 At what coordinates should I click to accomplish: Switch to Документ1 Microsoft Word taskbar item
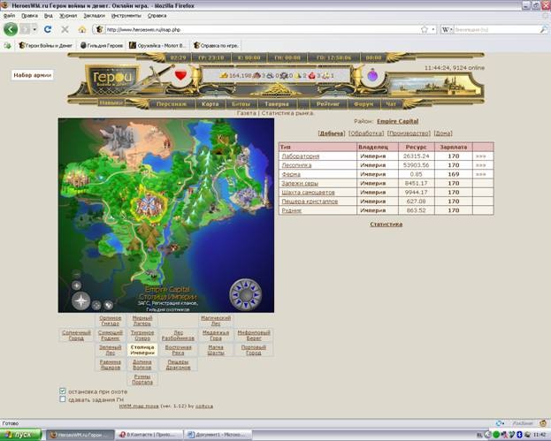click(218, 435)
